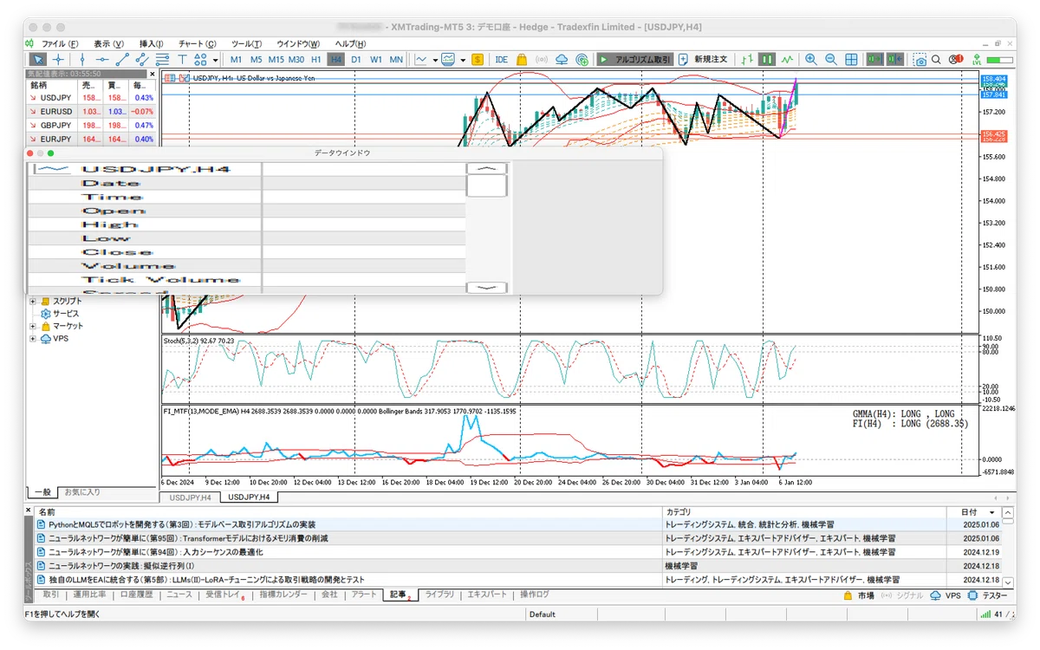
Task: Switch chart to MN timeframe
Action: pos(396,60)
